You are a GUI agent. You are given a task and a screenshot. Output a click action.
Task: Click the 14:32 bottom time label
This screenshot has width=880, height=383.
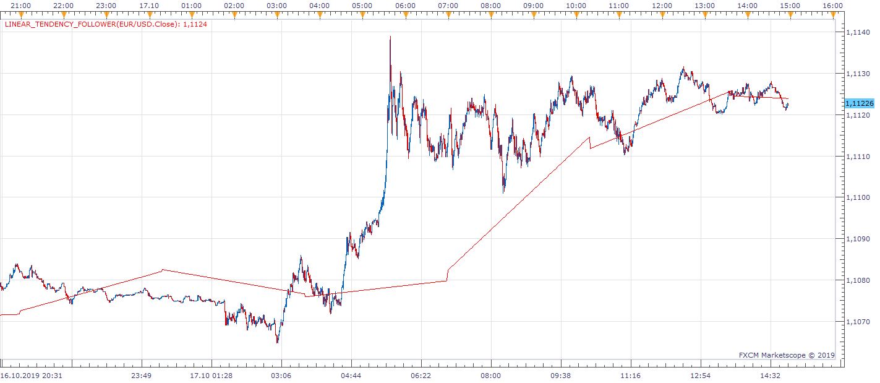770,375
